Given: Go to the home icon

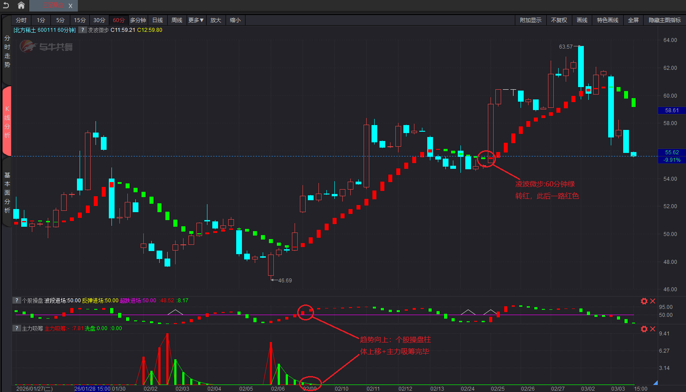Looking at the screenshot, I should coord(21,5).
